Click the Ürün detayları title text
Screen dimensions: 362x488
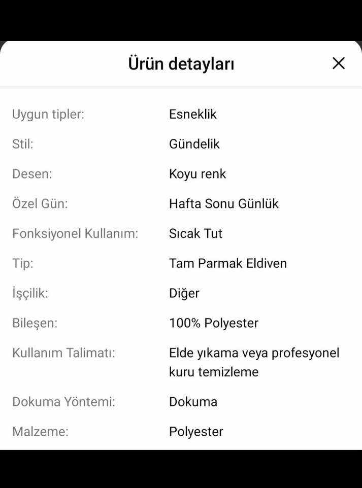[x=181, y=64]
